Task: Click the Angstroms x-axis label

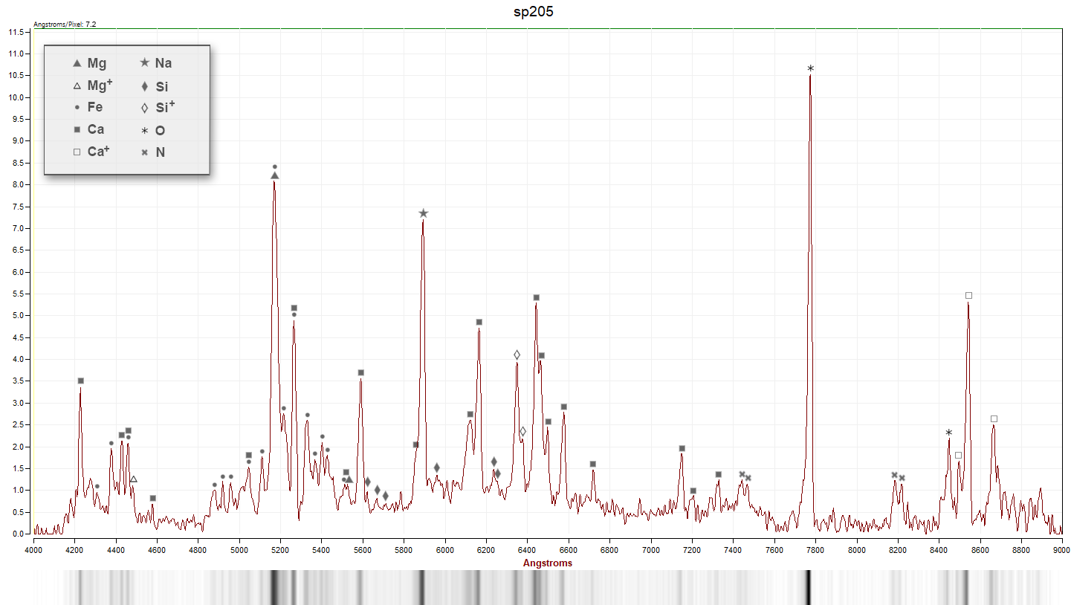Action: pyautogui.click(x=548, y=563)
